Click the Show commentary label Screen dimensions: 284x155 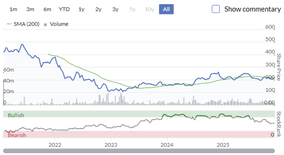coord(253,9)
